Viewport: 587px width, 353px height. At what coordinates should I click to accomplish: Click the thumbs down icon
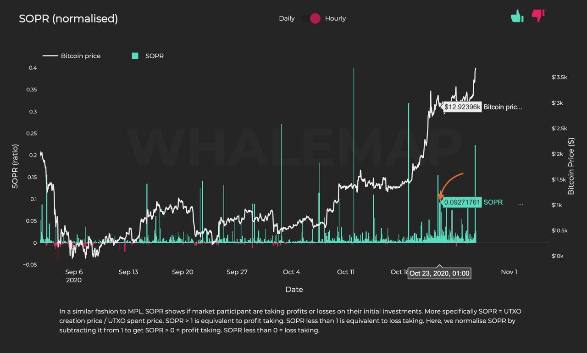538,16
